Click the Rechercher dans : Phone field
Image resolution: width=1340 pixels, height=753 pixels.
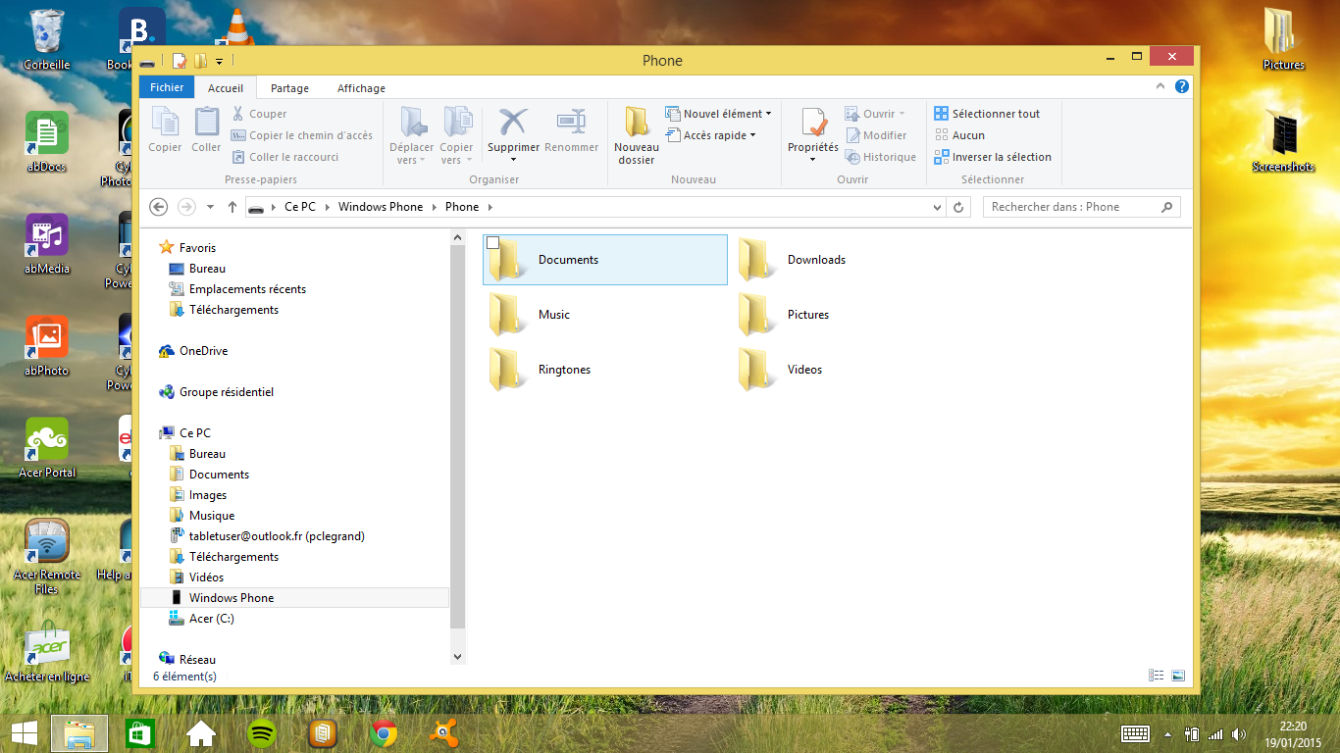1081,207
